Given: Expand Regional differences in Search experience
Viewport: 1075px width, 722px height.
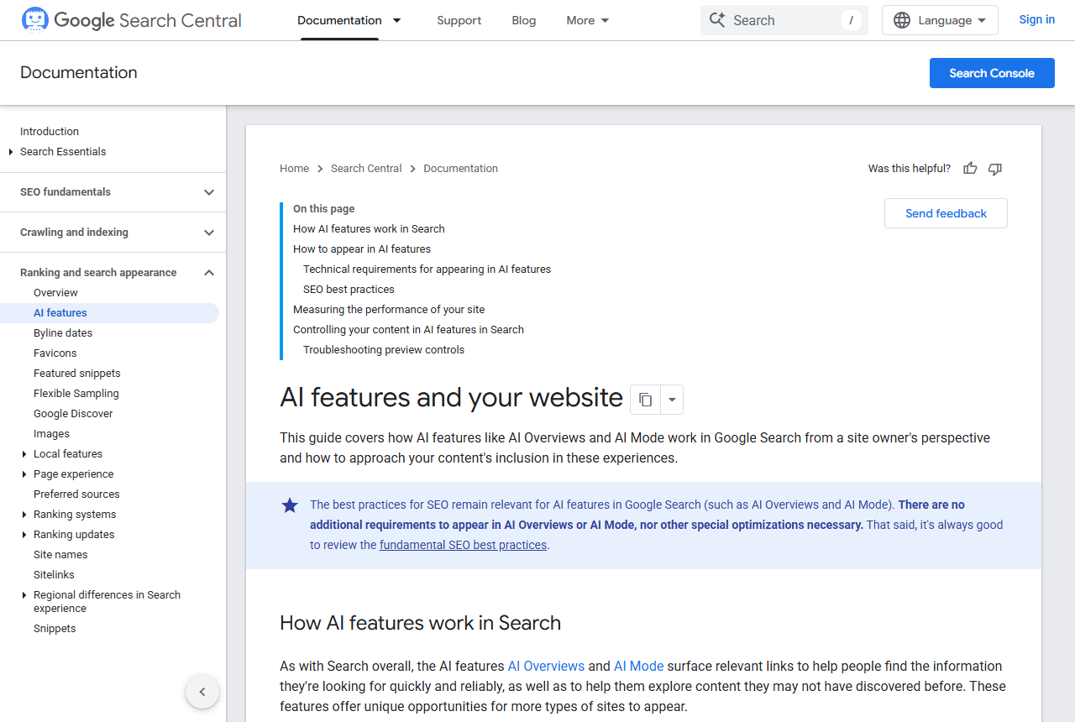Looking at the screenshot, I should 24,595.
